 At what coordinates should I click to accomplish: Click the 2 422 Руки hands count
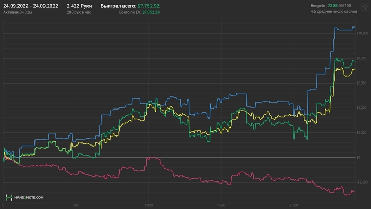(x=79, y=6)
